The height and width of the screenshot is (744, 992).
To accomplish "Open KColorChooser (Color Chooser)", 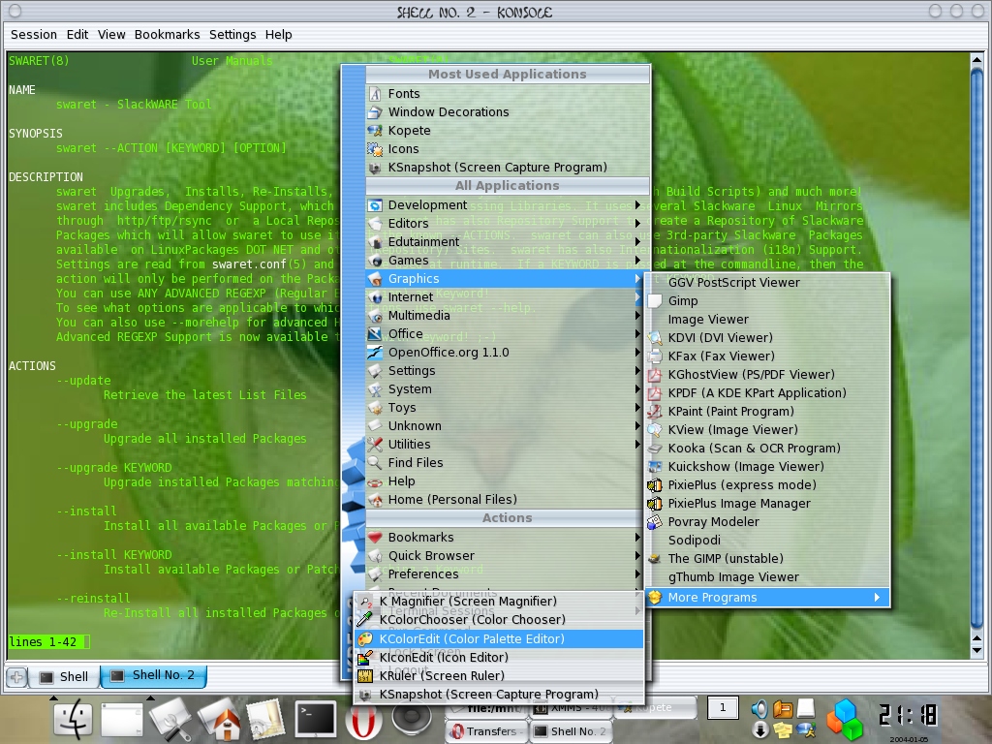I will tap(499, 619).
